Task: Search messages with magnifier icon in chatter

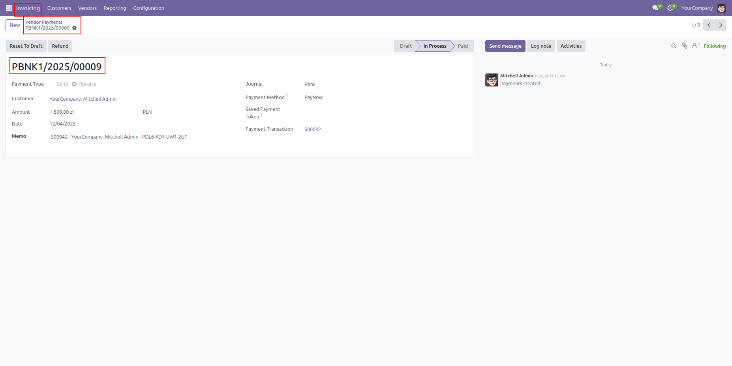Action: [x=674, y=46]
